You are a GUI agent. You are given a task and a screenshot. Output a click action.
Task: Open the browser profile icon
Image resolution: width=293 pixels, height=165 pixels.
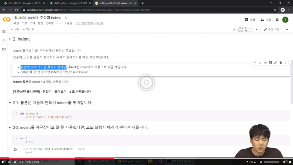coord(283,10)
